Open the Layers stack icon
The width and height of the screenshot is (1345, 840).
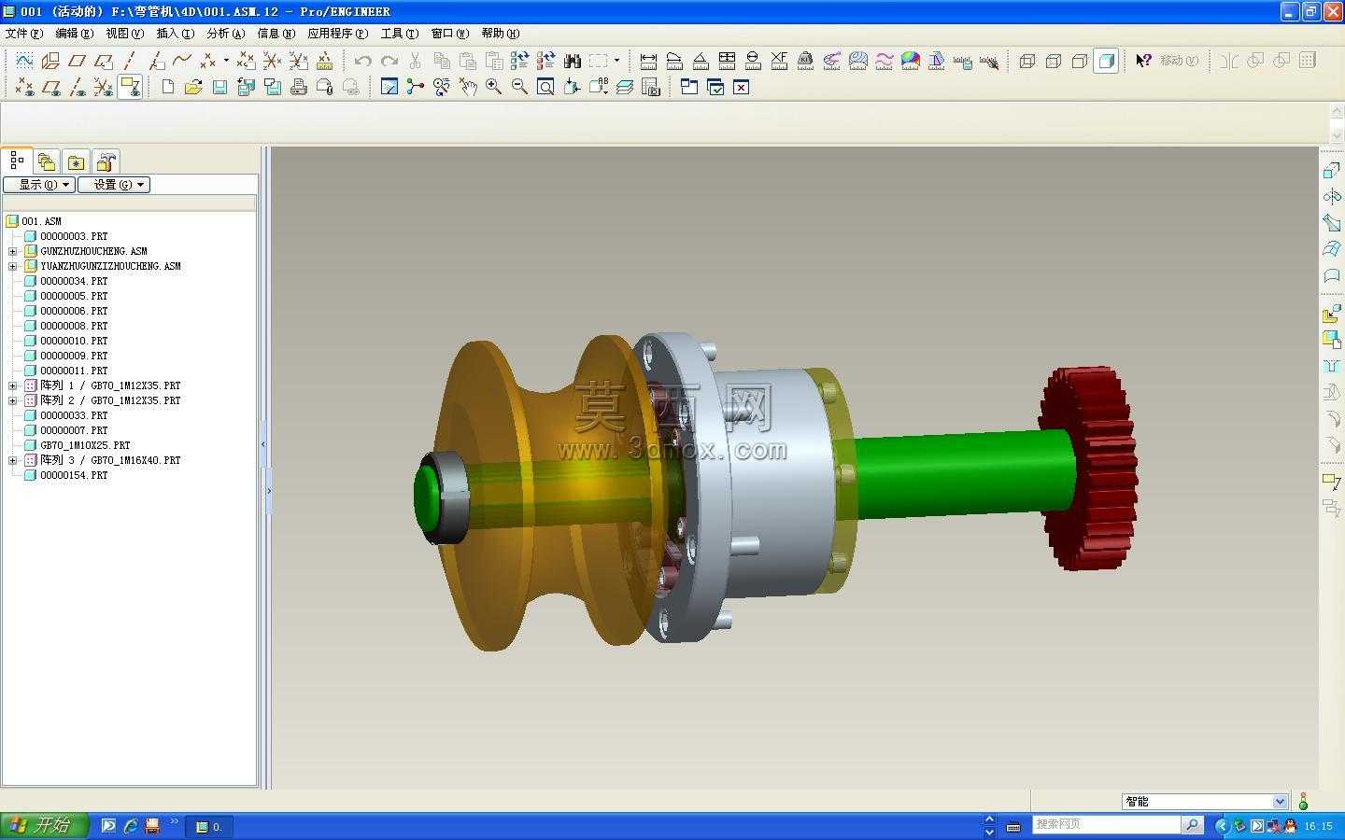(625, 87)
